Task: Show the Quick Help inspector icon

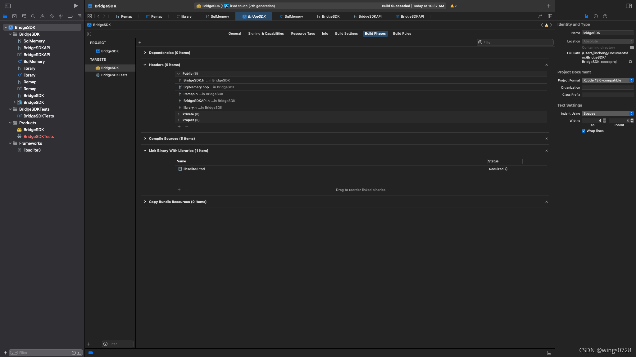Action: [x=605, y=16]
